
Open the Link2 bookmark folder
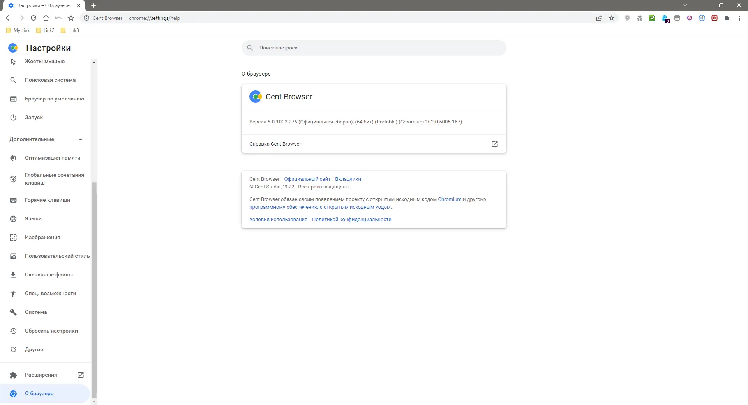(x=45, y=30)
